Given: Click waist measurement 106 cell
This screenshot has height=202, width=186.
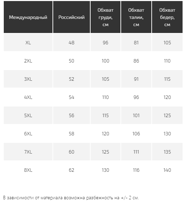Looking at the screenshot, I should pyautogui.click(x=136, y=134).
